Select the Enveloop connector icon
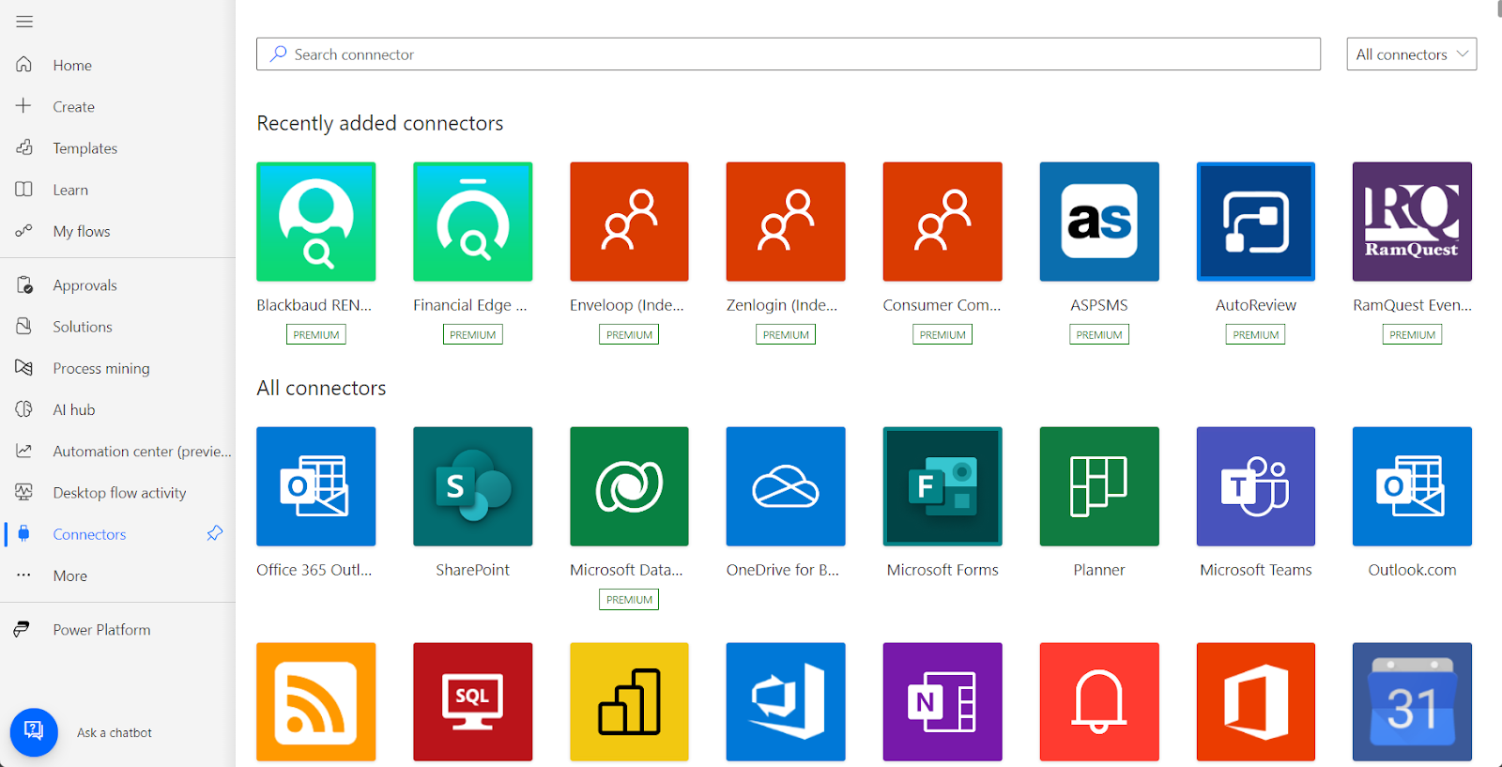 tap(629, 222)
